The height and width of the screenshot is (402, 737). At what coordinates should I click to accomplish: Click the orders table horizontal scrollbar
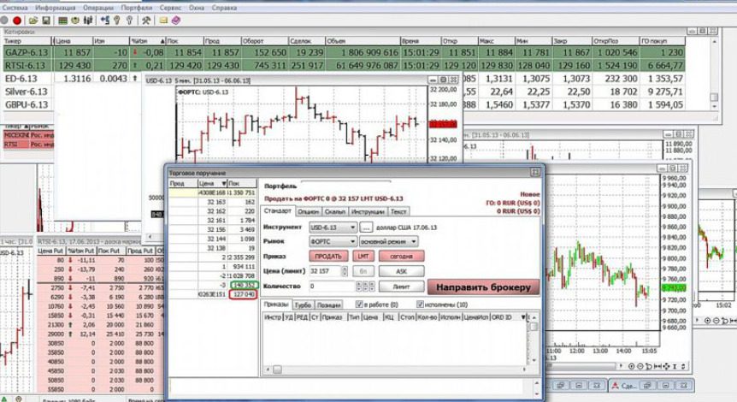(x=396, y=369)
